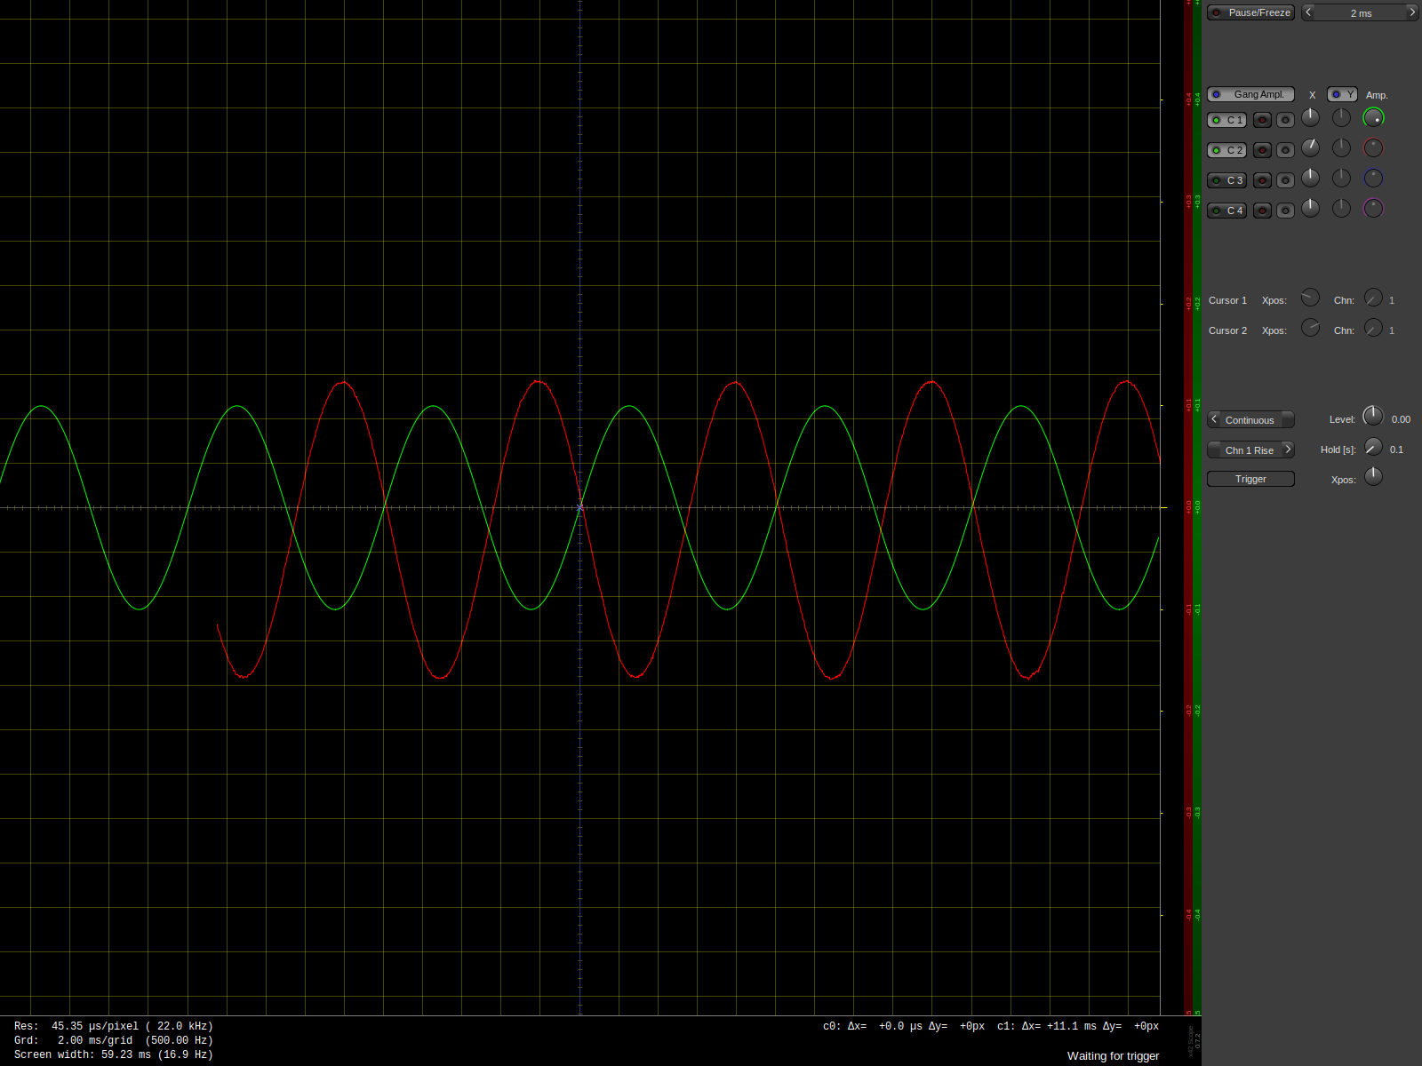Enable channel C 3
The height and width of the screenshot is (1066, 1422).
(x=1226, y=180)
